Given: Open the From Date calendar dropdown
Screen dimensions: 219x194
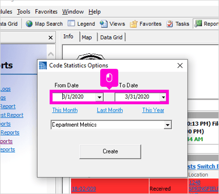Looking at the screenshot, I should (x=100, y=97).
